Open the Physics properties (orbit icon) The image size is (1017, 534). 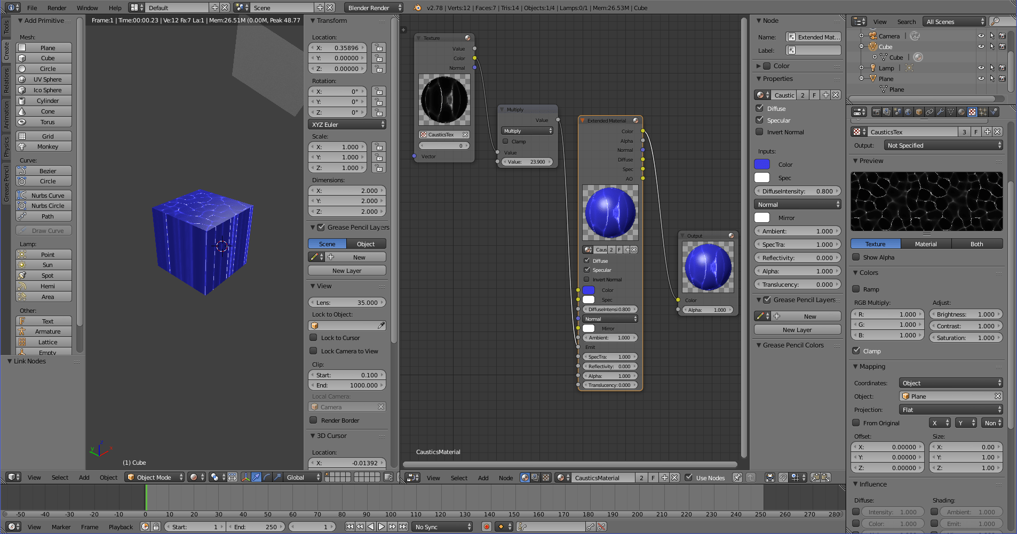994,112
